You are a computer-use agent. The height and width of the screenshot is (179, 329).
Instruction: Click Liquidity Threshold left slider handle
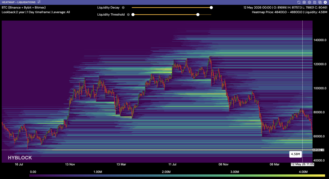click(133, 15)
